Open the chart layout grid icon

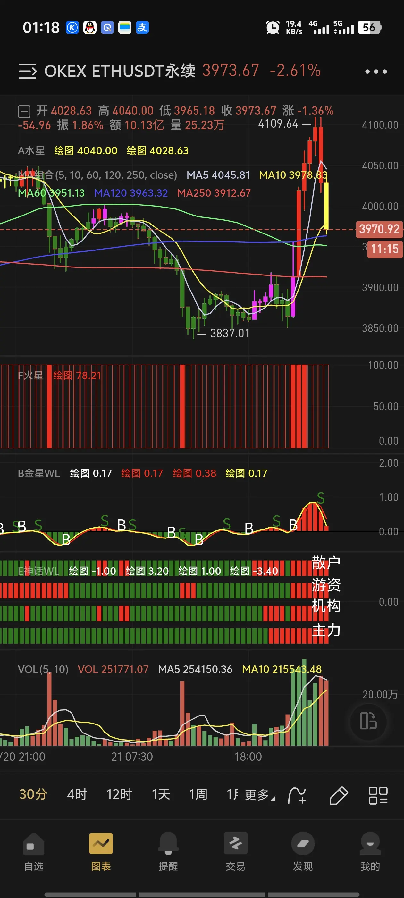(378, 795)
